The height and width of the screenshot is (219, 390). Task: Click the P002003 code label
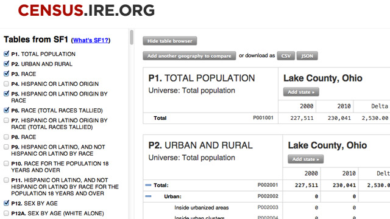click(268, 207)
